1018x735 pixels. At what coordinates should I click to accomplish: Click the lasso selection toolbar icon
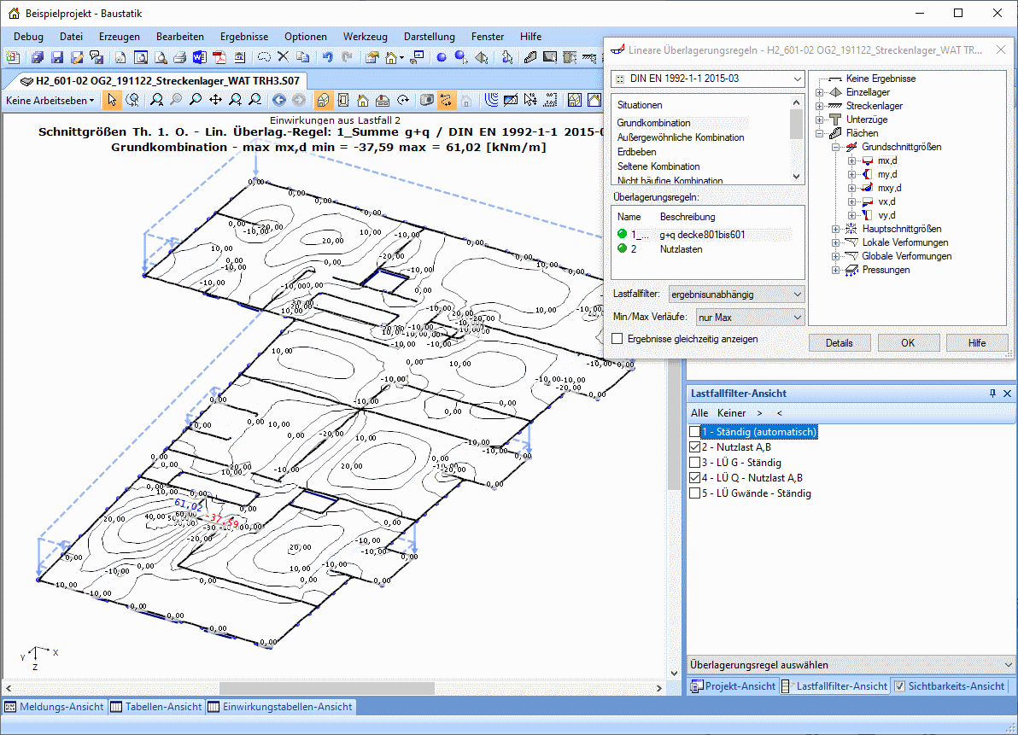pos(264,57)
